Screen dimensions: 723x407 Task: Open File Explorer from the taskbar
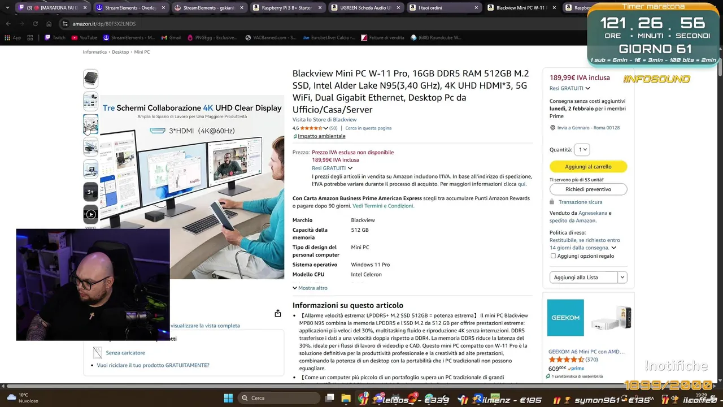[345, 398]
